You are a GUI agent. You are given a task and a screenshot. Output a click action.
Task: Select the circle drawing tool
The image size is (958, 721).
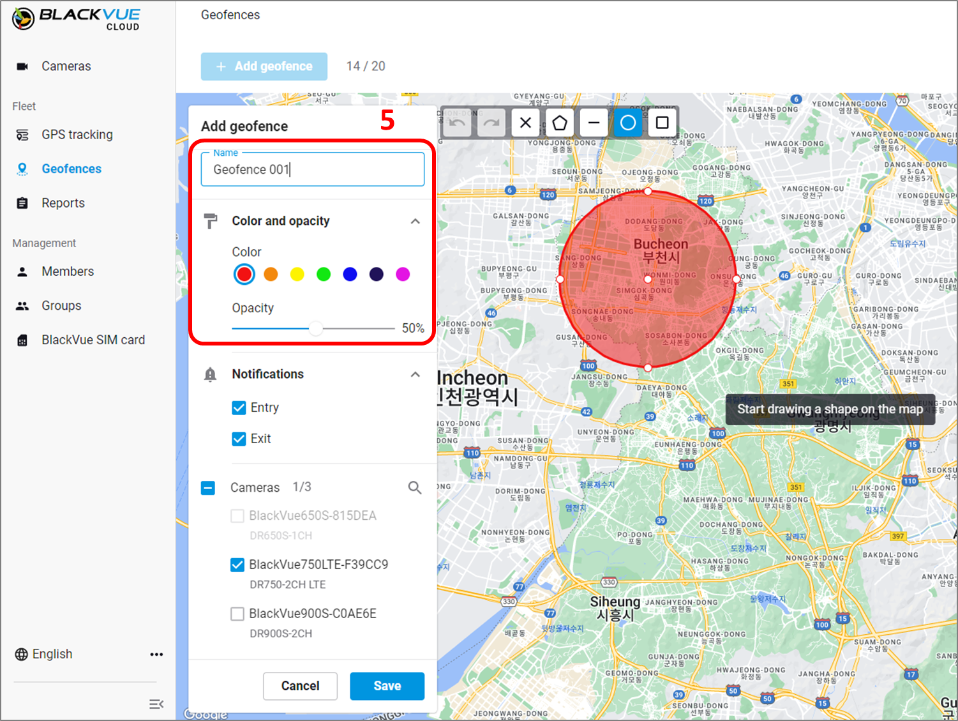(x=628, y=123)
